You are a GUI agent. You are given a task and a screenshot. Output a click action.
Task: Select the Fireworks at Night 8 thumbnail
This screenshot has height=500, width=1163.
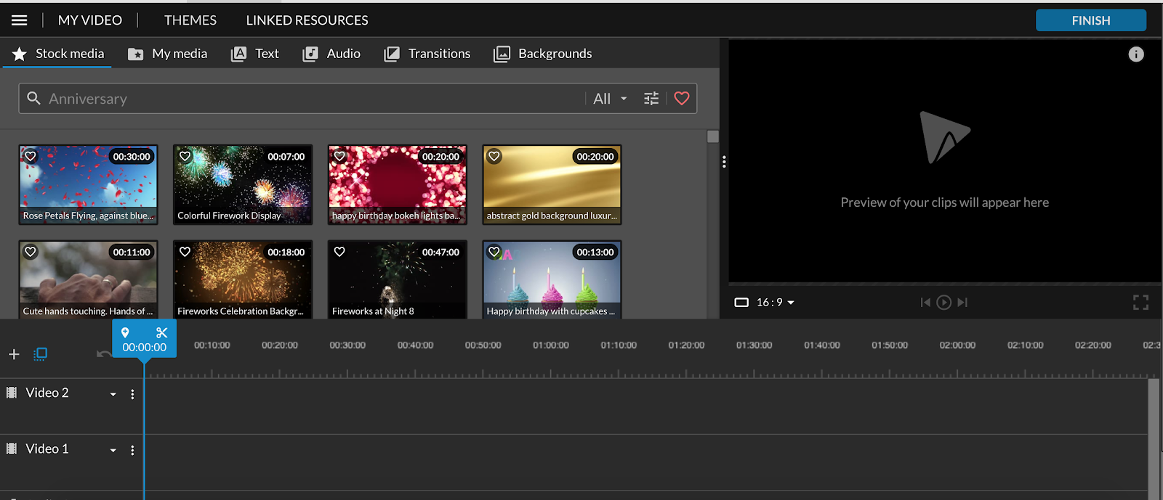coord(397,279)
